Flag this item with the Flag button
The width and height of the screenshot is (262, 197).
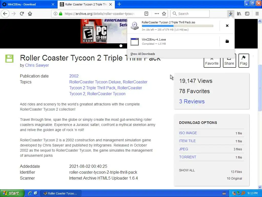point(244,61)
